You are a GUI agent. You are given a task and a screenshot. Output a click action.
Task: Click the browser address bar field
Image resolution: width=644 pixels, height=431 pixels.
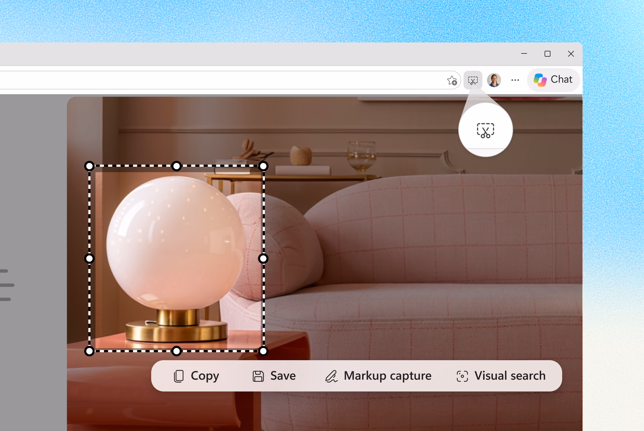pos(221,80)
